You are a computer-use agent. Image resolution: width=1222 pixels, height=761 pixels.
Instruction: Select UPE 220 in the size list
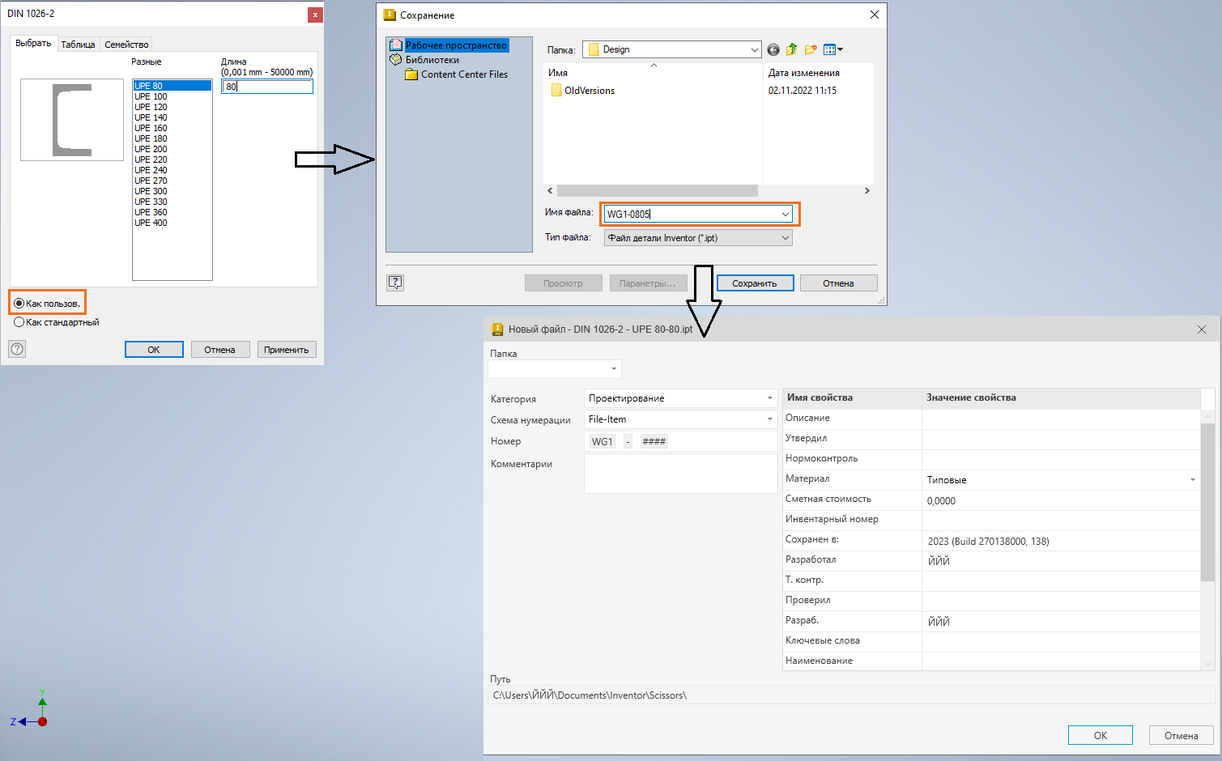172,159
